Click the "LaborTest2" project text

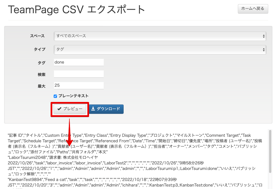point(115,163)
